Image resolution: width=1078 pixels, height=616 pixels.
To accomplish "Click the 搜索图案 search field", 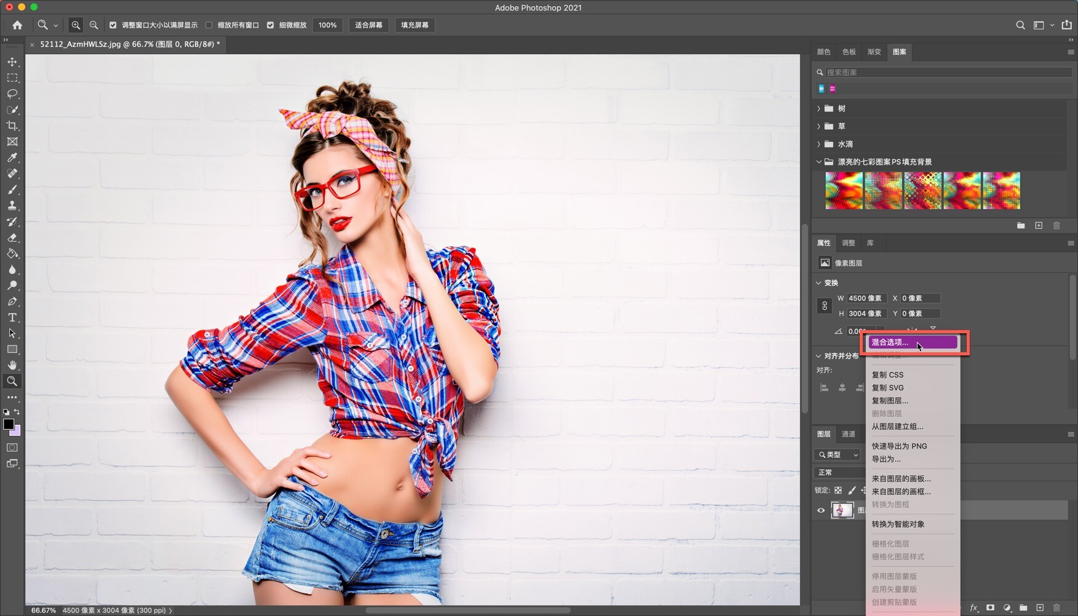I will [947, 73].
